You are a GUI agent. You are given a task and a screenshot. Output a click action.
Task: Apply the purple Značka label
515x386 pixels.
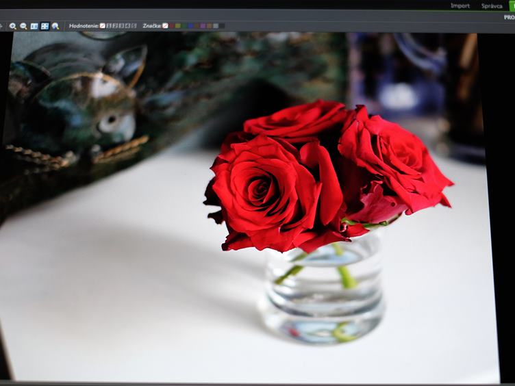coord(203,25)
